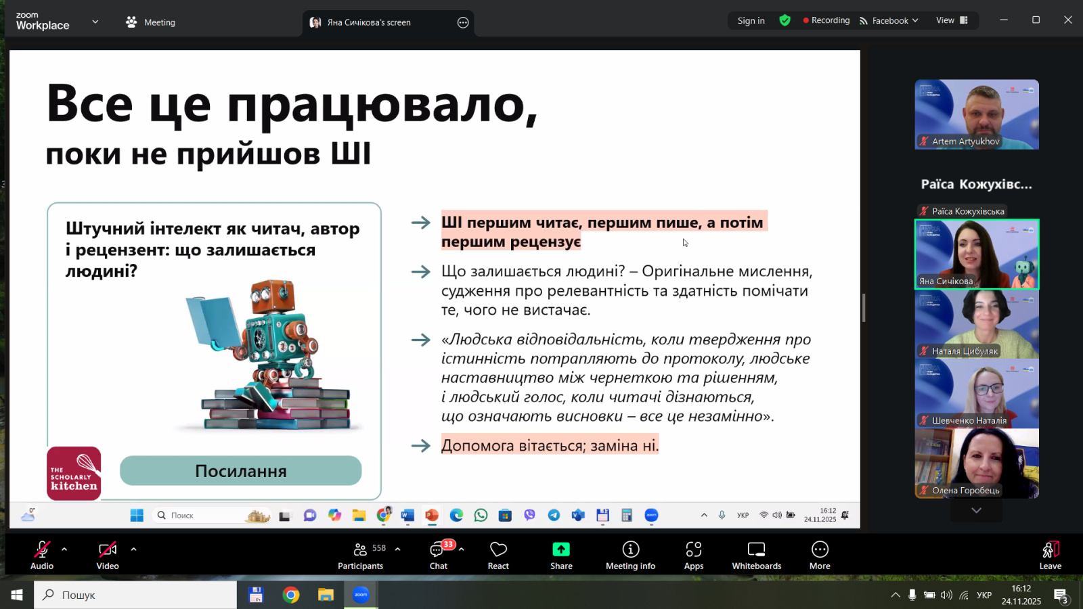The image size is (1083, 609).
Task: Open the Zoom Workplace dropdown arrow
Action: coord(95,22)
